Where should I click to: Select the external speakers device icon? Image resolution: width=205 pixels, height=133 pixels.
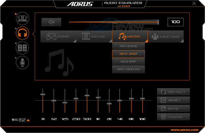click(23, 48)
